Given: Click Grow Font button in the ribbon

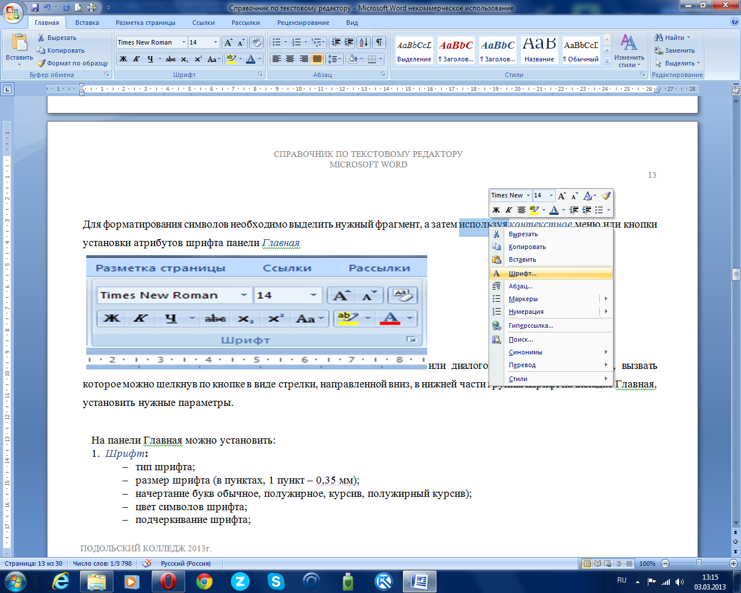Looking at the screenshot, I should (x=229, y=42).
